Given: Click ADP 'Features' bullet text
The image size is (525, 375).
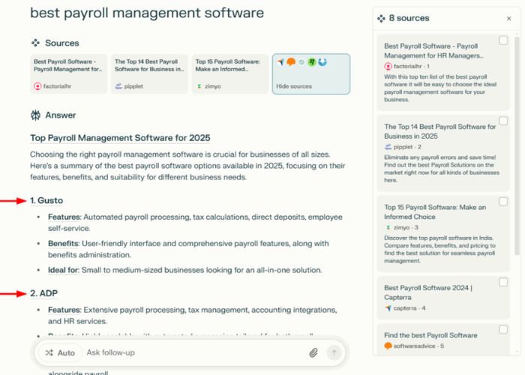Looking at the screenshot, I should (193, 316).
